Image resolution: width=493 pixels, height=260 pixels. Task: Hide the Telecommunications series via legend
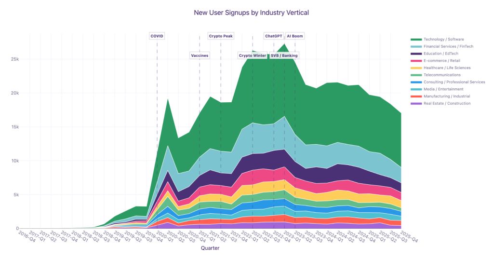pyautogui.click(x=442, y=75)
